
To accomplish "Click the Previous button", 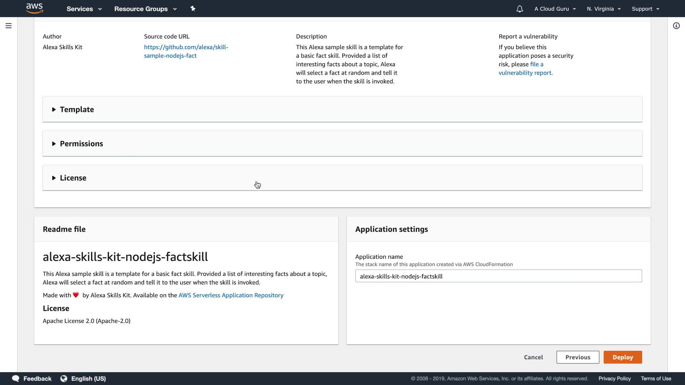I will 578,357.
